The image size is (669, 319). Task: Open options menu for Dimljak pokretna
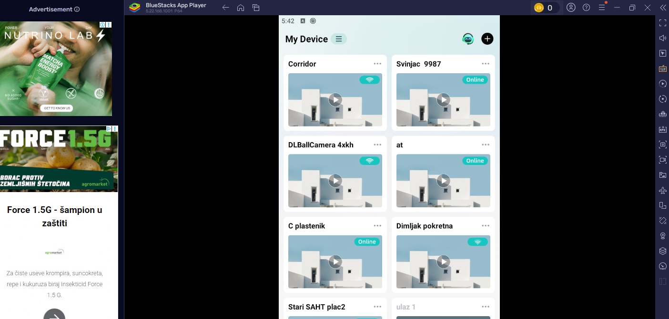point(486,226)
